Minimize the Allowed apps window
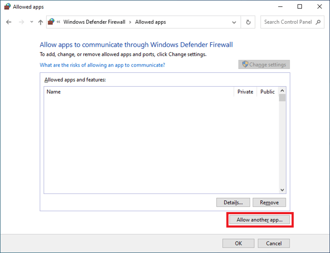 pyautogui.click(x=280, y=7)
